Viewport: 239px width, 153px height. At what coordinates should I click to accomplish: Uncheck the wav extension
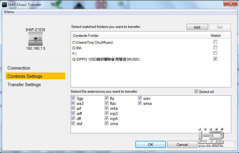point(140,98)
